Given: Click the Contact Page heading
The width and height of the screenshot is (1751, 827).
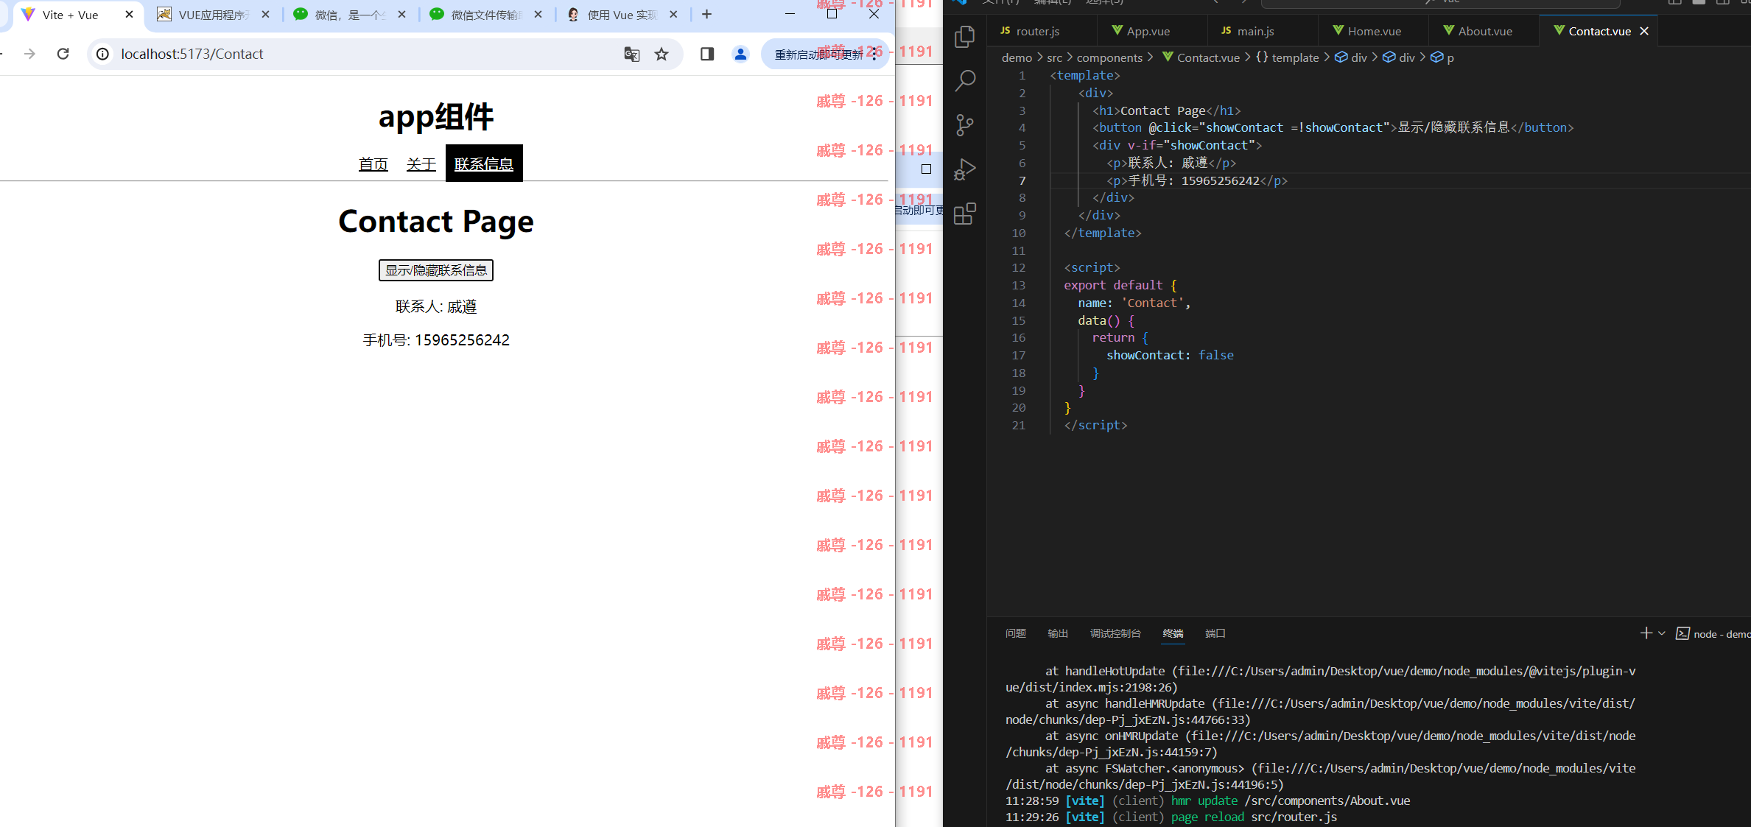Looking at the screenshot, I should pos(436,221).
